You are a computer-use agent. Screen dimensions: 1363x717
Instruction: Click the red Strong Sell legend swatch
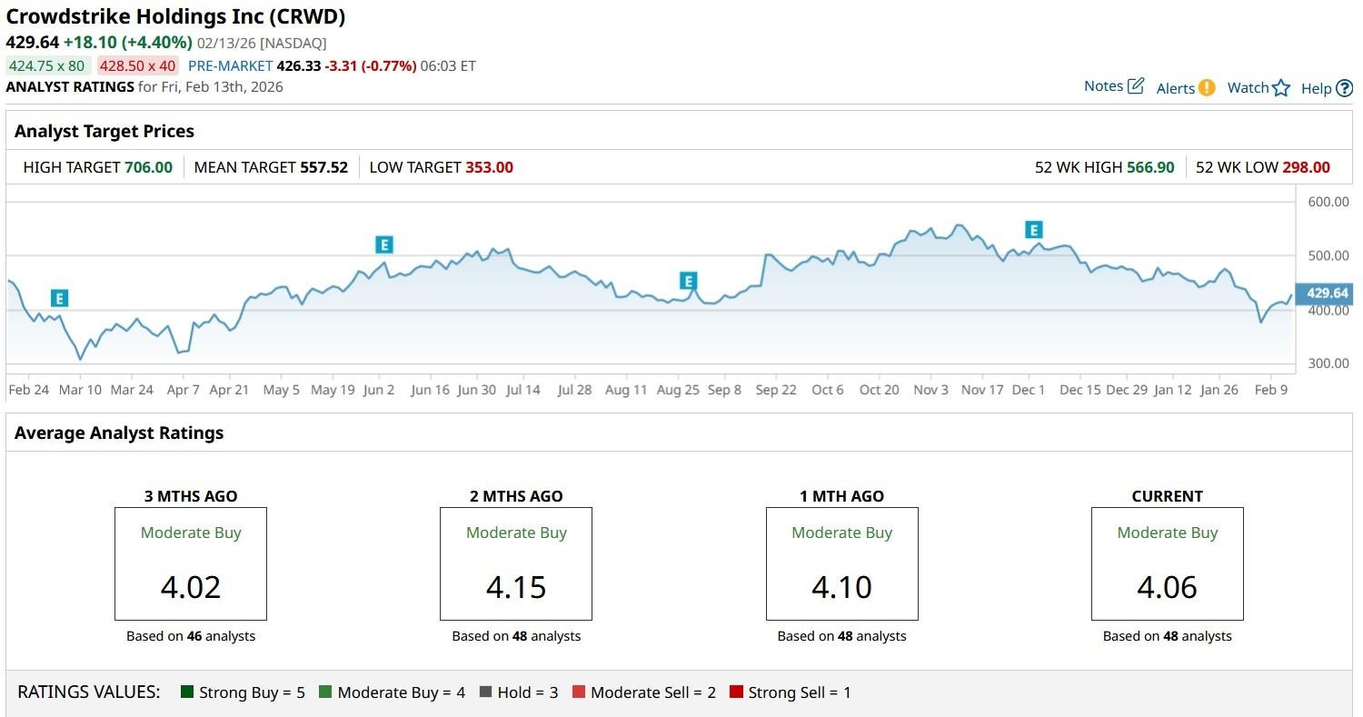(736, 692)
